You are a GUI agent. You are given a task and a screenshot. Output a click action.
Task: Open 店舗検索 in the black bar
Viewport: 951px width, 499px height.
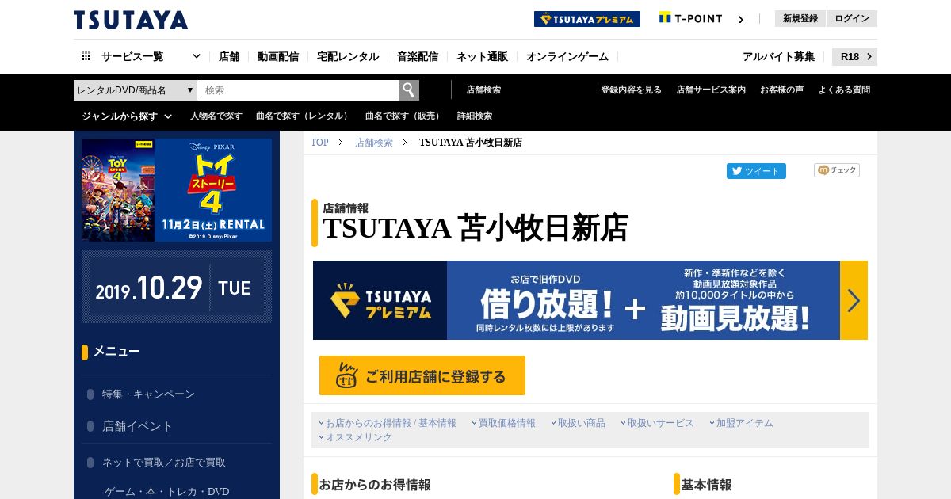click(483, 90)
